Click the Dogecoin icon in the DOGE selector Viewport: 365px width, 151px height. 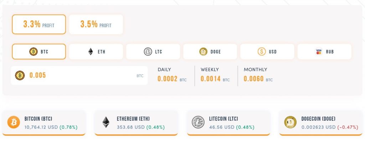point(203,52)
